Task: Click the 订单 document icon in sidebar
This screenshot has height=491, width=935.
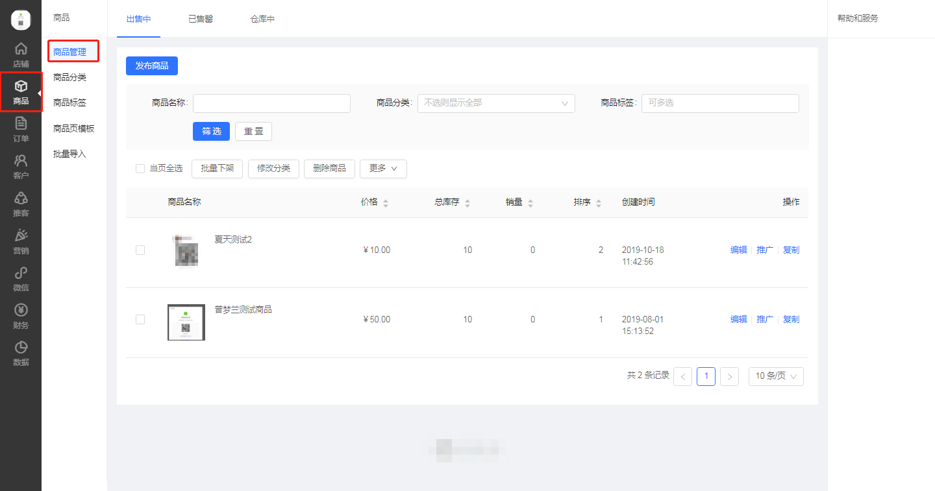Action: 21,124
